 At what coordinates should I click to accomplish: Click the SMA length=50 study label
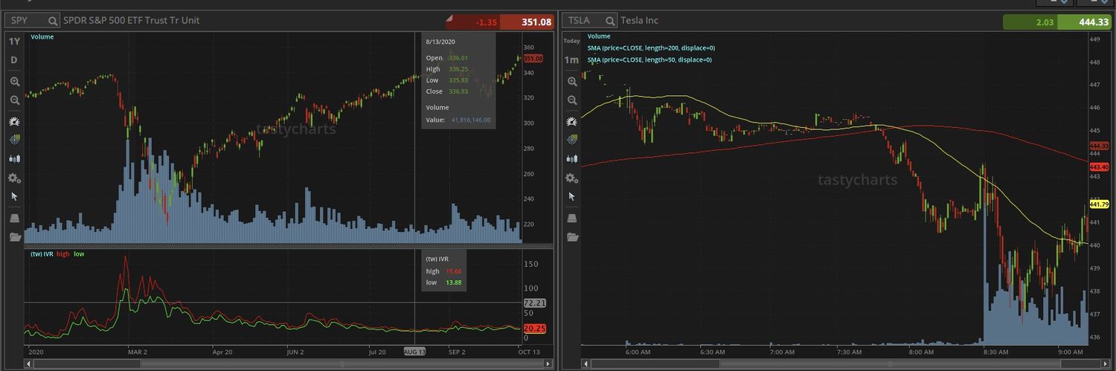tap(649, 59)
